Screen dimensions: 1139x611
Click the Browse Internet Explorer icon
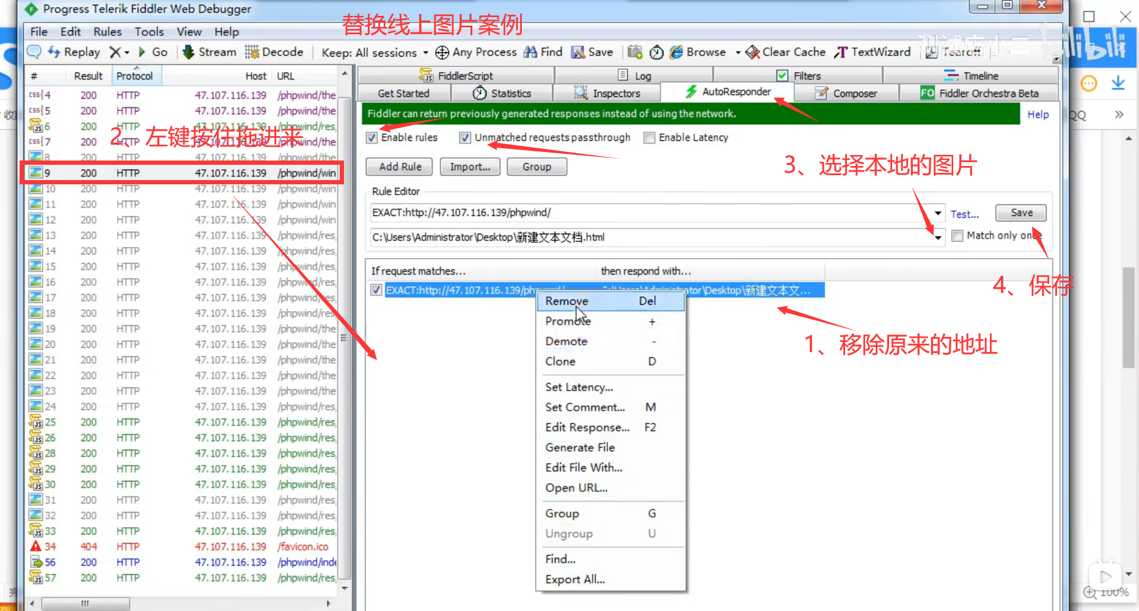[x=676, y=52]
